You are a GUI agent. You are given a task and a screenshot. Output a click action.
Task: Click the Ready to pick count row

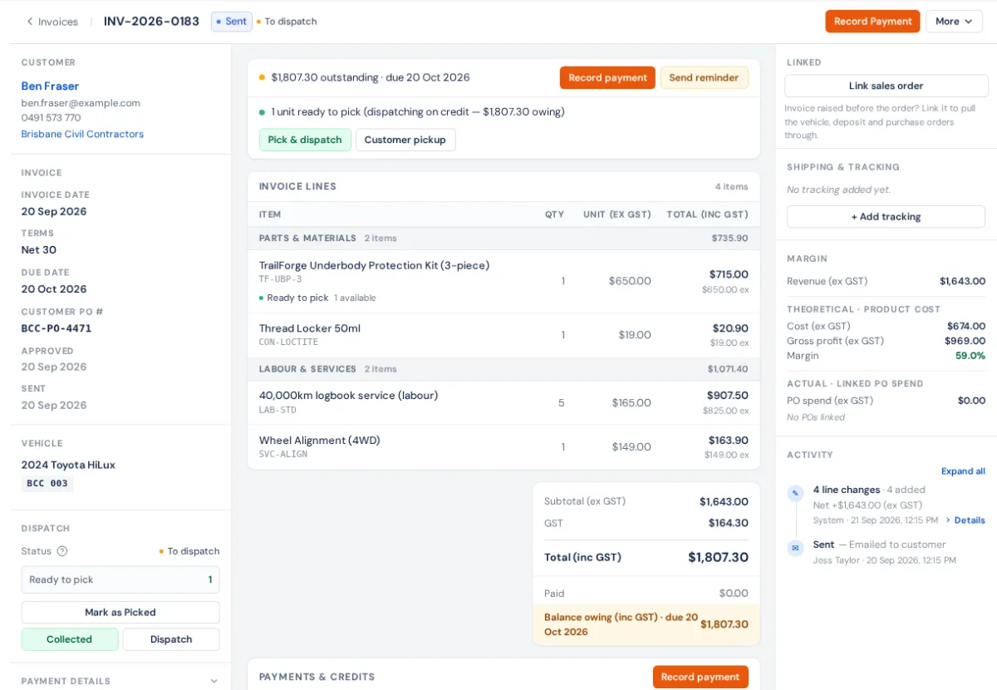click(x=120, y=579)
